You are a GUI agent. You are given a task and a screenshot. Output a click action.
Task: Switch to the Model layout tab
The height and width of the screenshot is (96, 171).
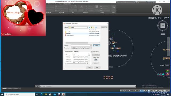[5, 88]
